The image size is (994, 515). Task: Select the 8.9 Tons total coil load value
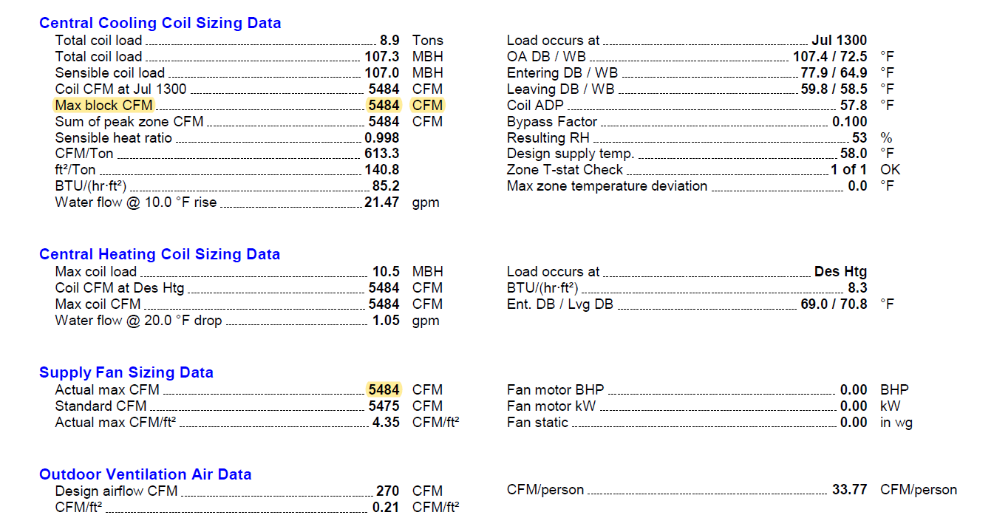tap(389, 41)
